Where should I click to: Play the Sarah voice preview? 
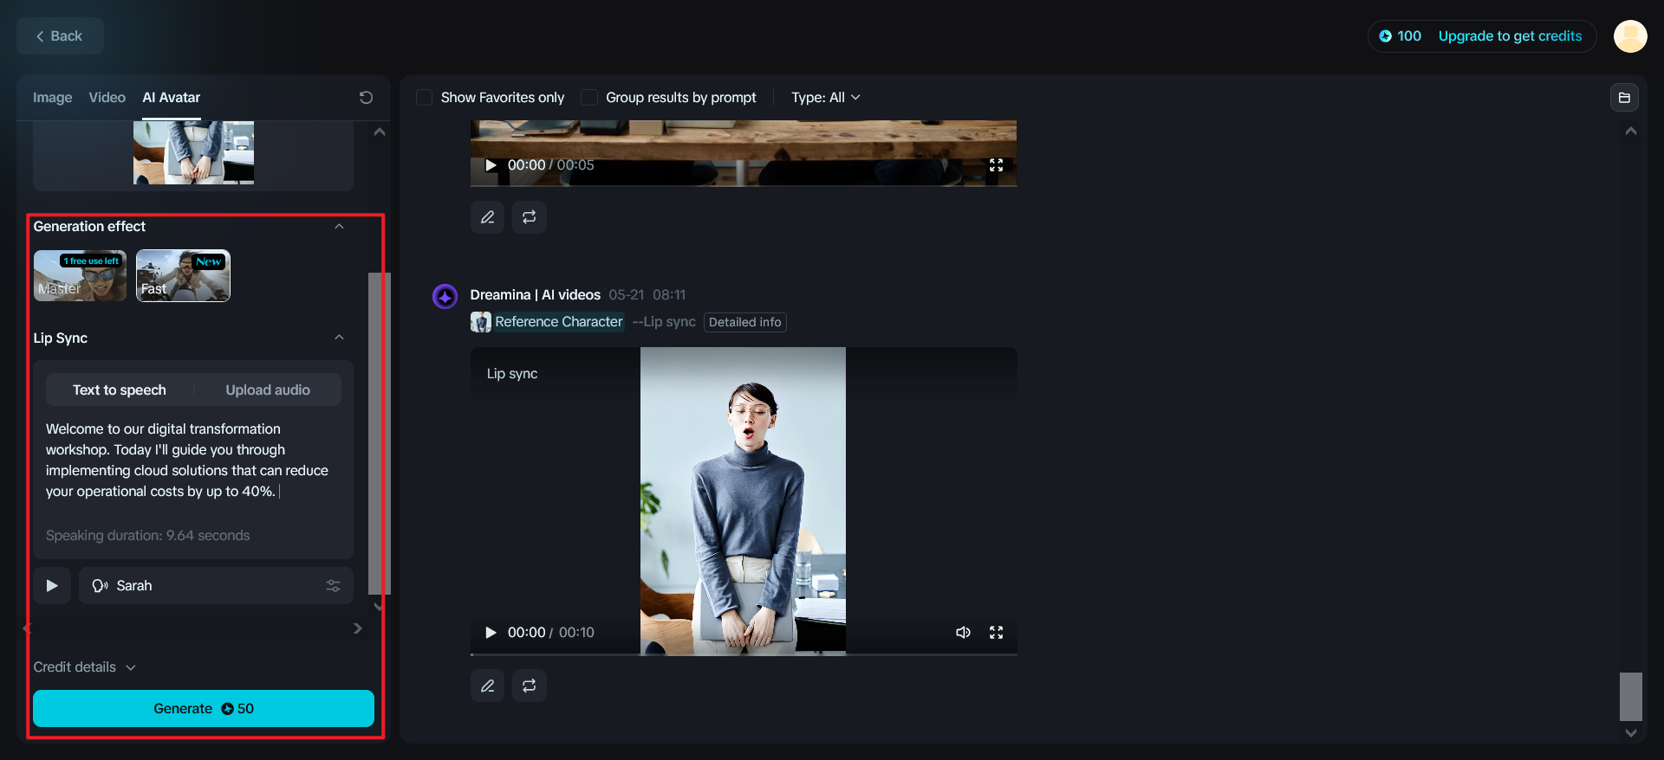(52, 586)
